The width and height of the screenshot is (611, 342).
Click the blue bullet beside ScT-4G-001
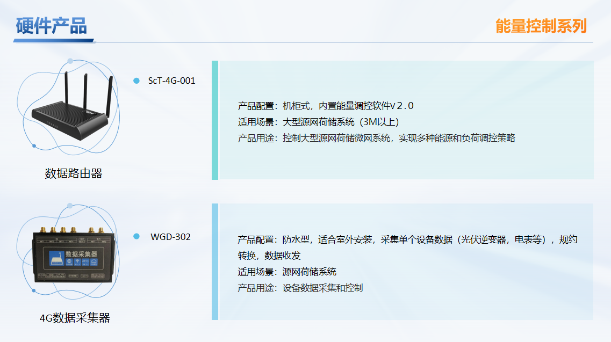pyautogui.click(x=136, y=81)
